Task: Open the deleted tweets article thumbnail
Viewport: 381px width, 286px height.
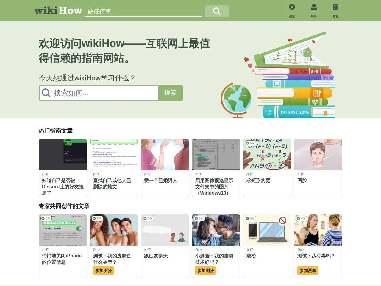Action: point(114,155)
